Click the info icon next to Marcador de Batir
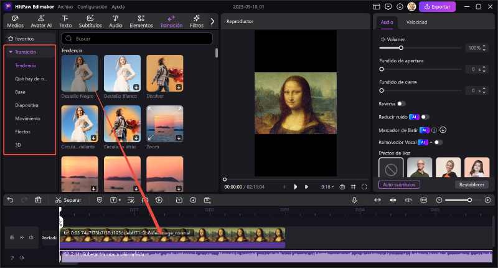498x268 pixels. 434,130
